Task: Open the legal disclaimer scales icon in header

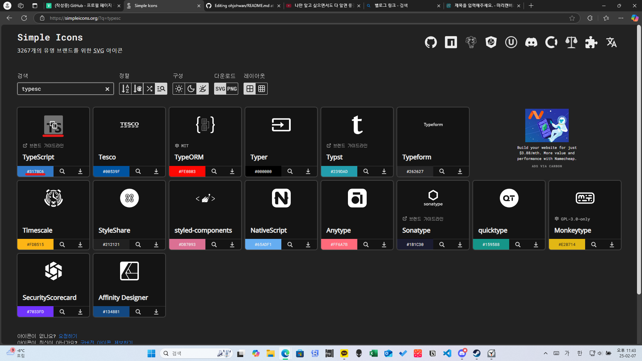Action: [x=571, y=42]
